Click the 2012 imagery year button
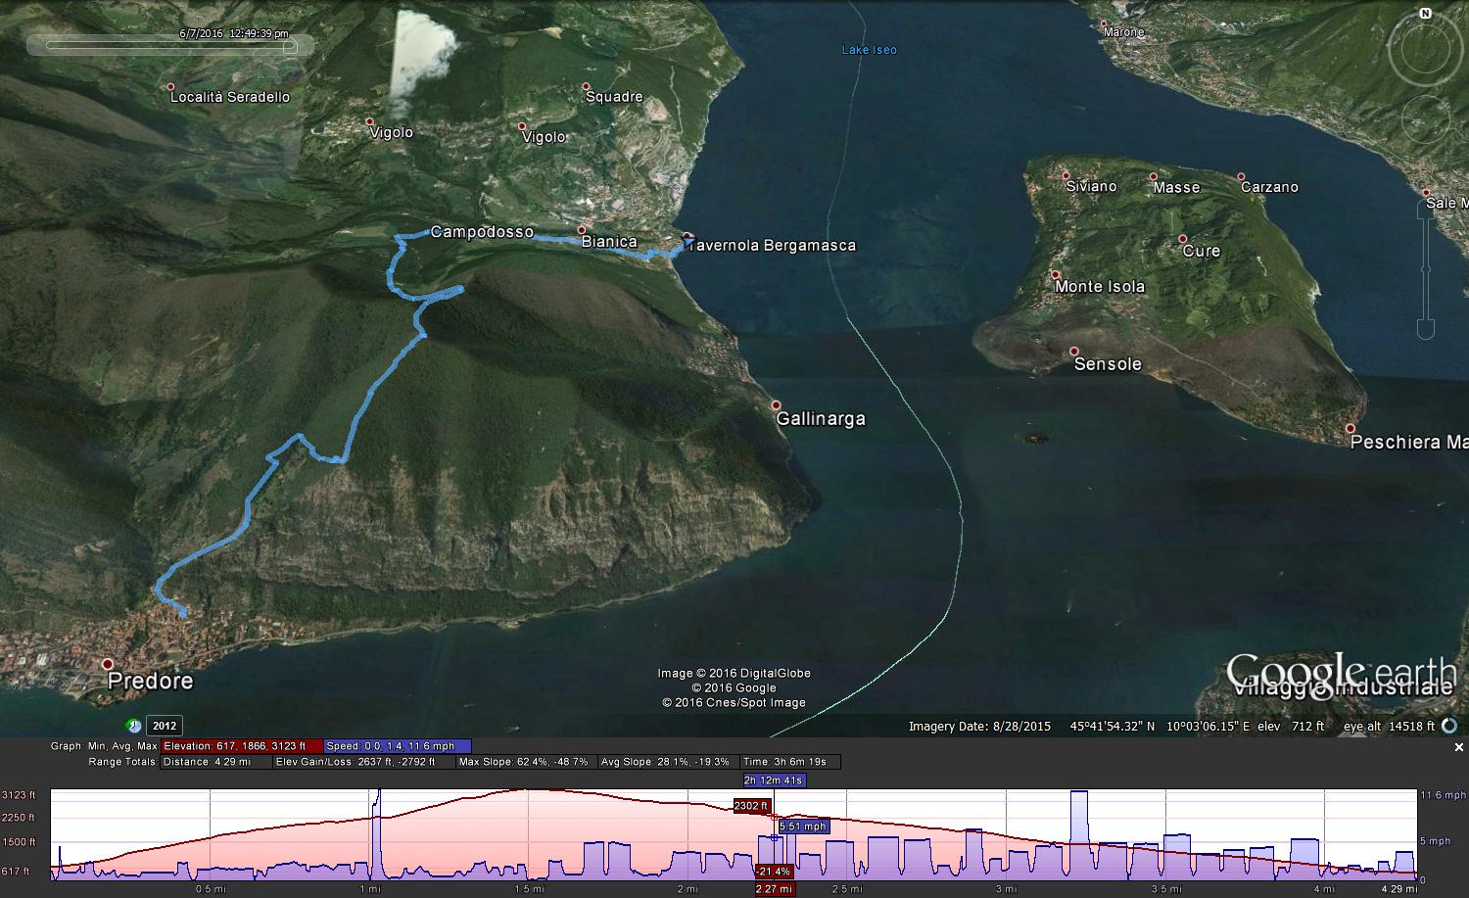The width and height of the screenshot is (1469, 898). [165, 725]
